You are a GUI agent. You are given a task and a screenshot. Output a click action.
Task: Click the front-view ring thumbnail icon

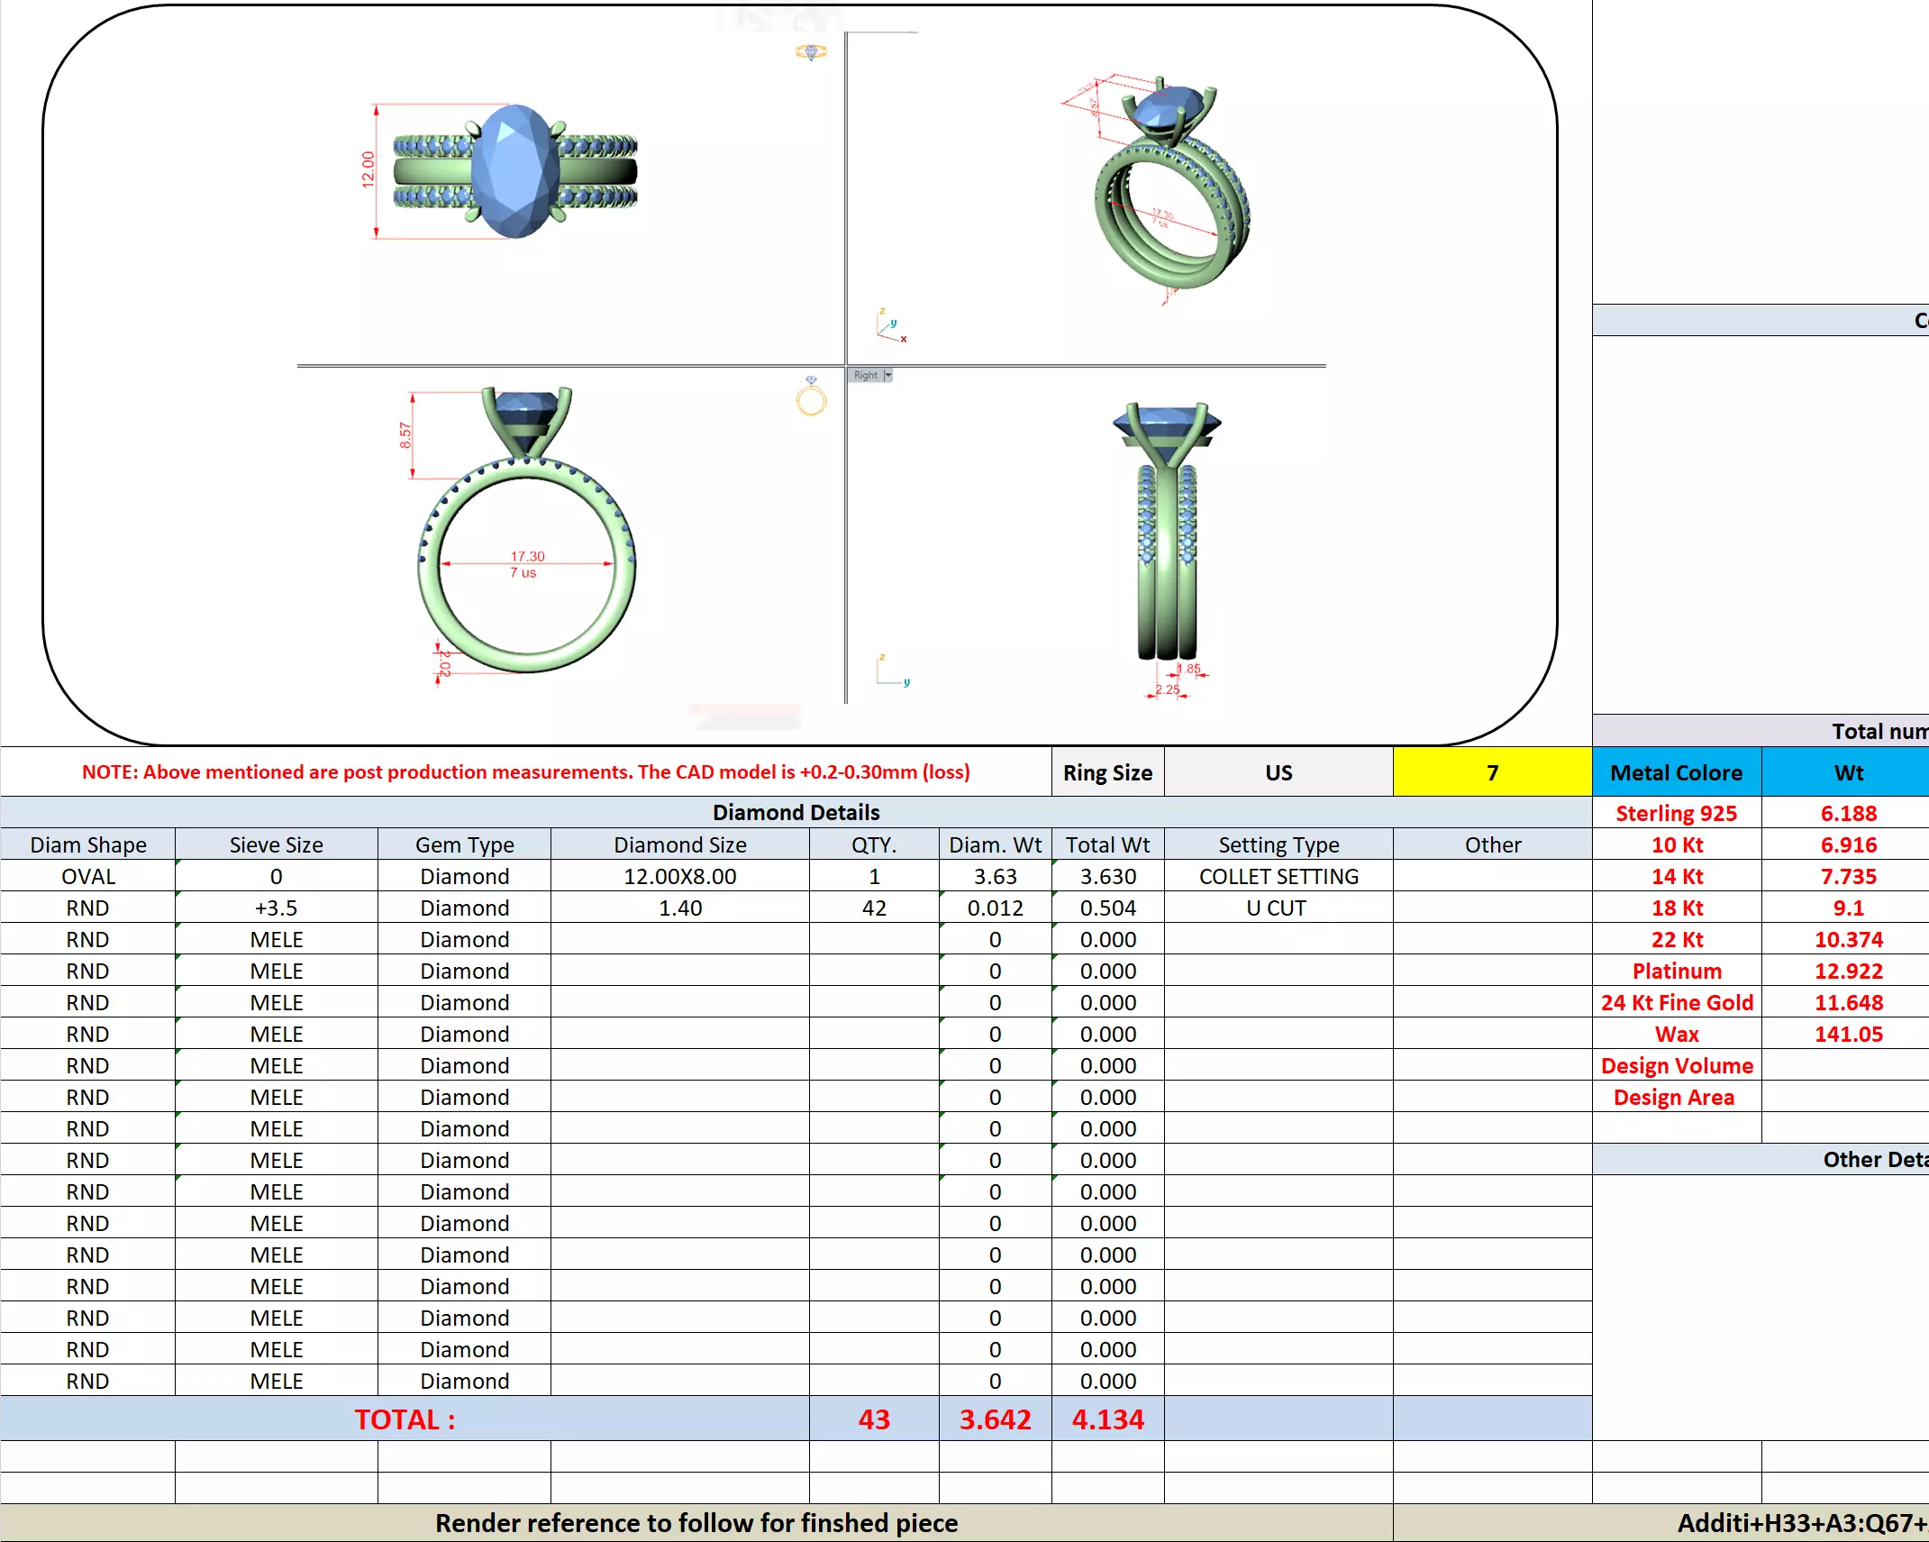point(811,397)
